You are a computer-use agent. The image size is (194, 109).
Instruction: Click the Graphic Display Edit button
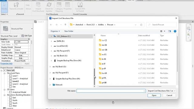pyautogui.click(x=21, y=58)
